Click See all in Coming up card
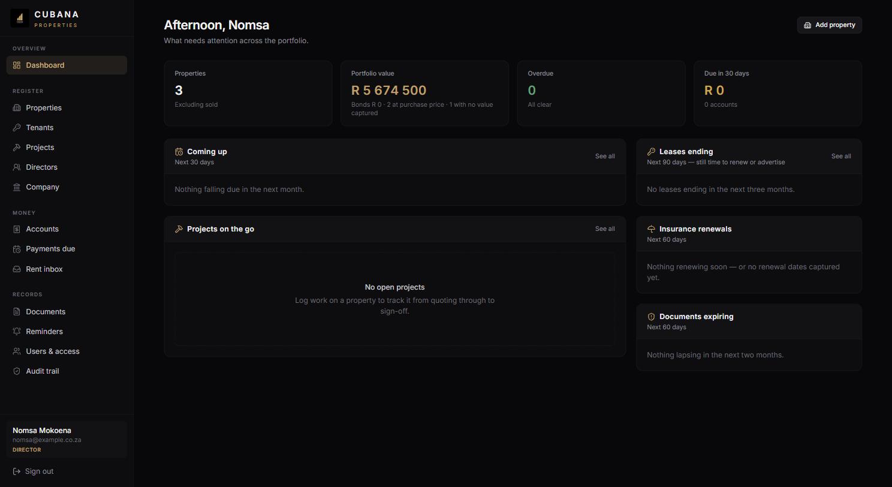This screenshot has width=892, height=487. click(605, 156)
